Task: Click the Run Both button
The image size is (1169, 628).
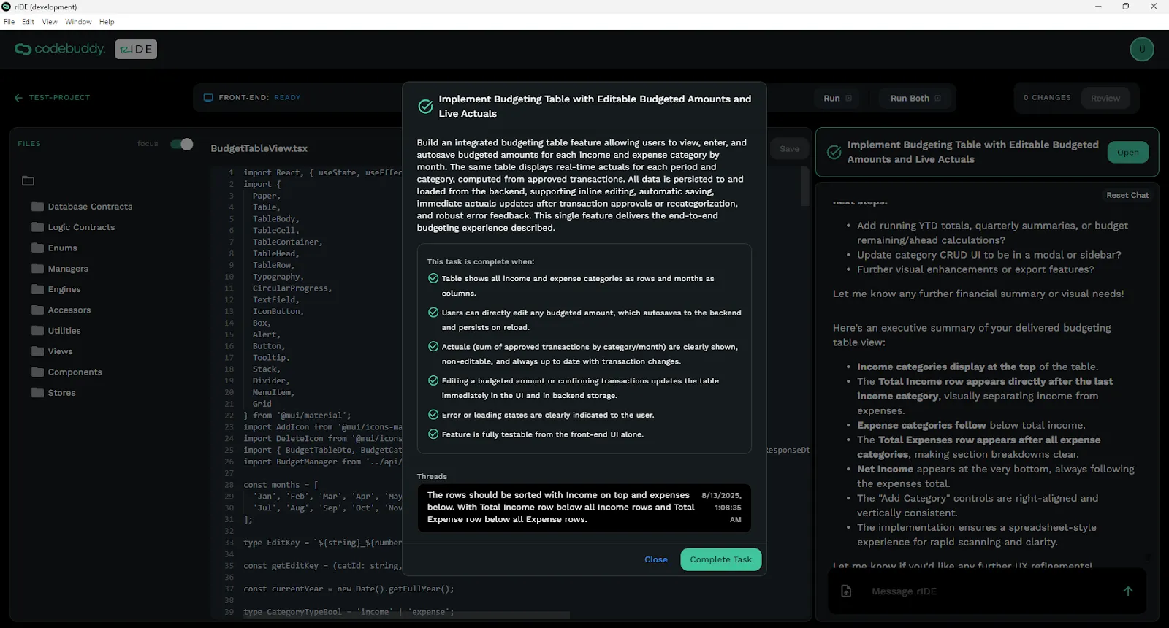Action: (915, 98)
